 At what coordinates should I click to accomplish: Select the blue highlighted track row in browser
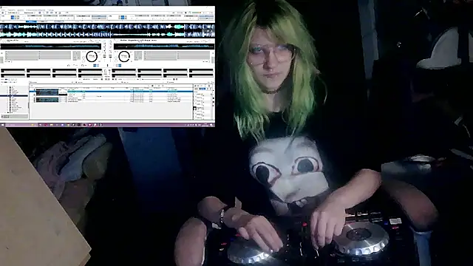[111, 91]
